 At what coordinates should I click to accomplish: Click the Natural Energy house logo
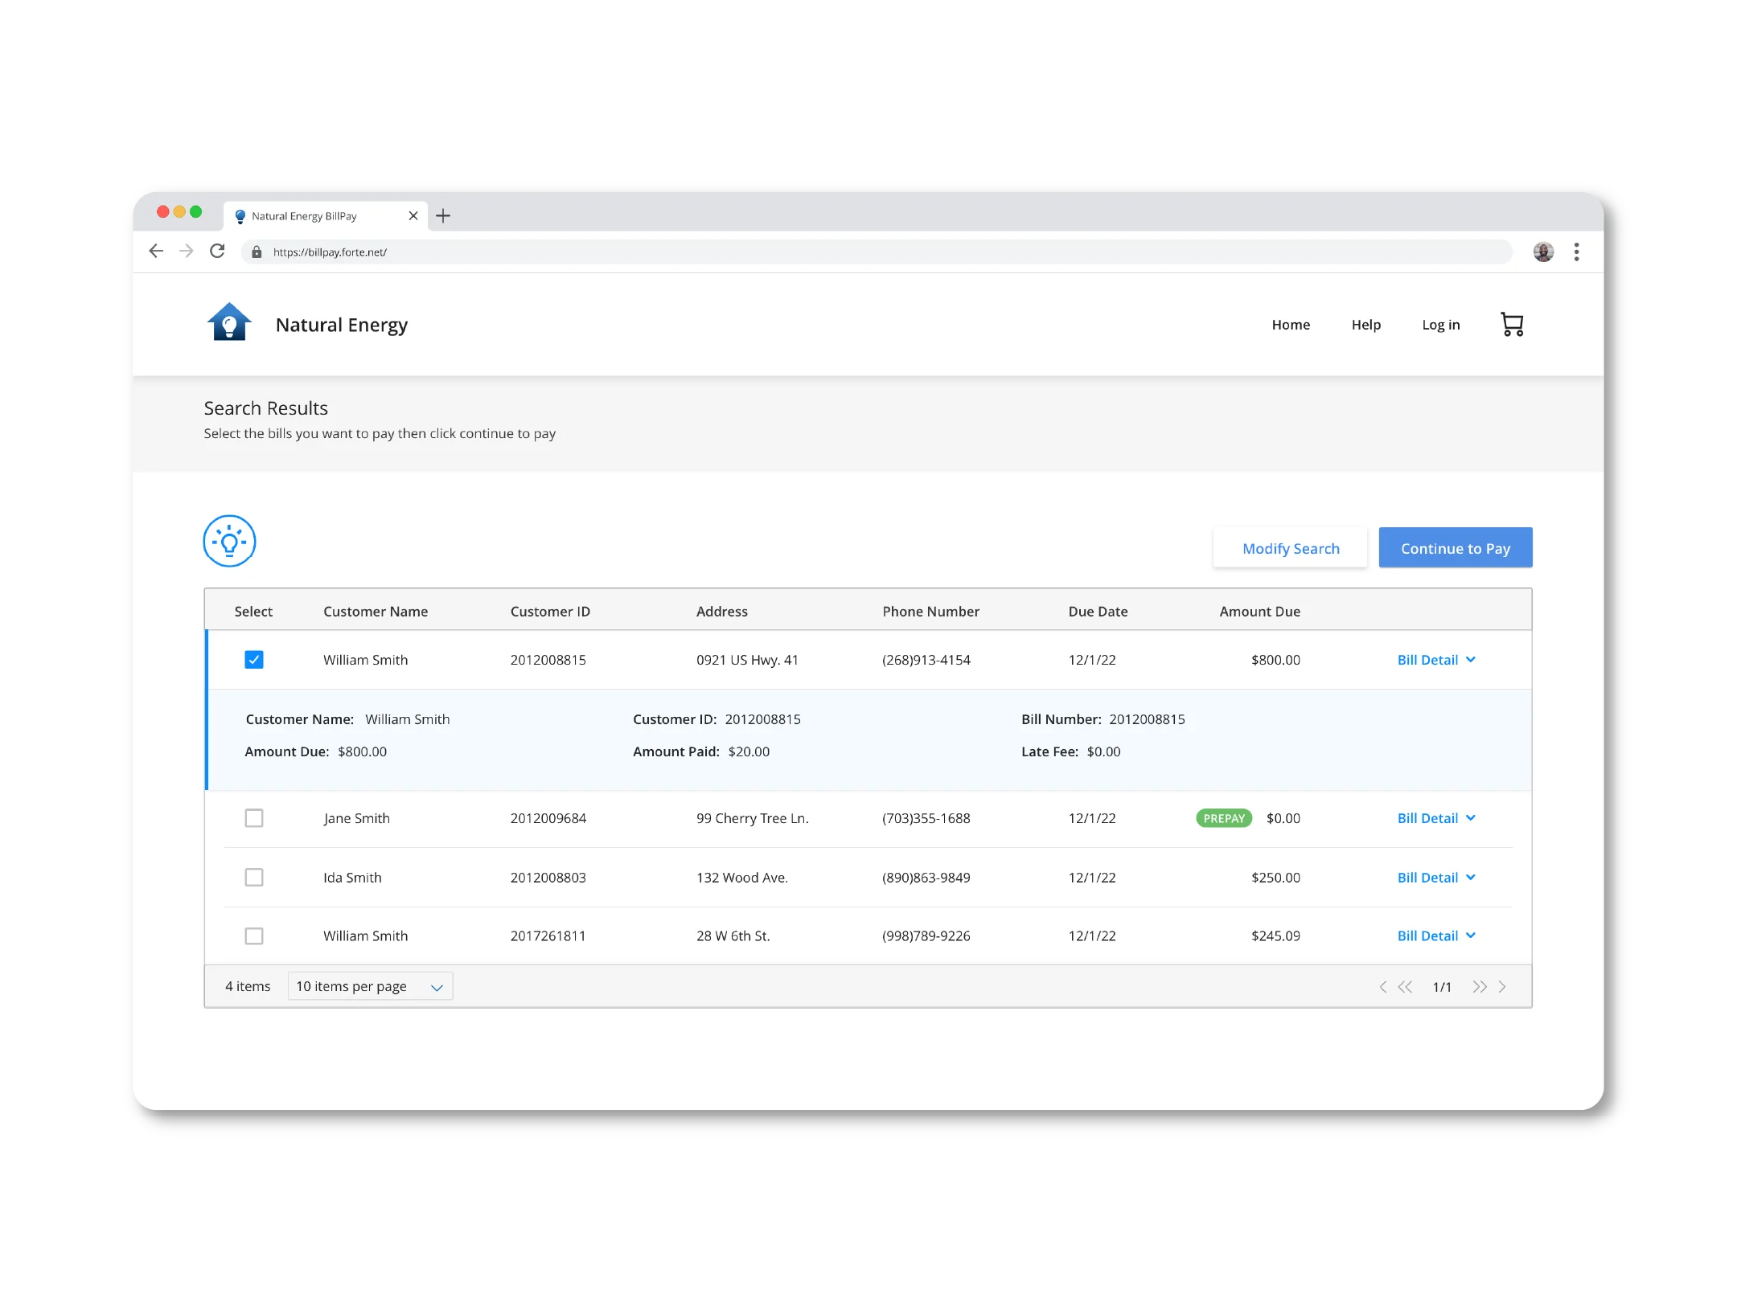[x=229, y=323]
